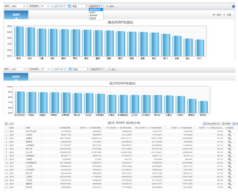
Task: Click the cell-query magnifier for the row with 90.34
Action: pos(229,149)
